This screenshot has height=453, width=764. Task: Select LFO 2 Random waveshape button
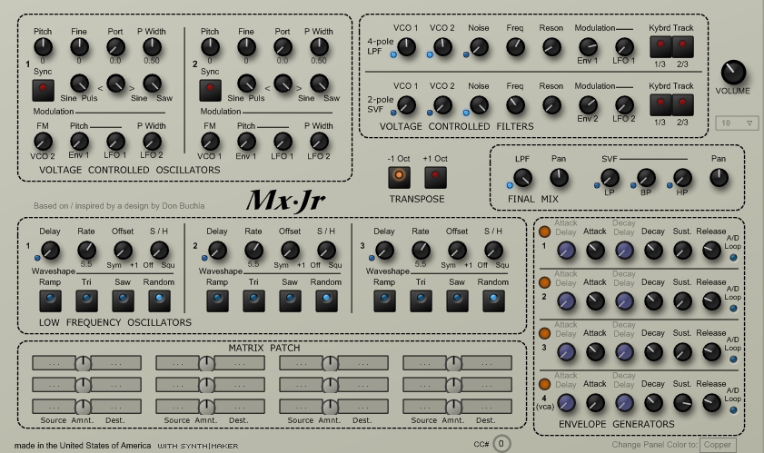326,300
